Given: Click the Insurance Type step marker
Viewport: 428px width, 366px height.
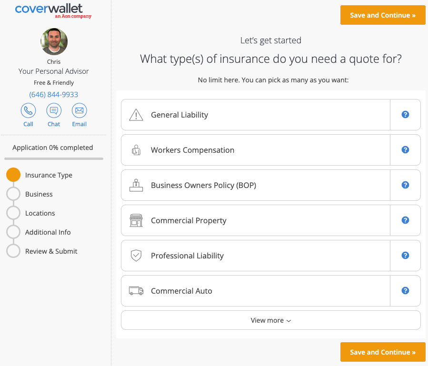Looking at the screenshot, I should click(13, 175).
